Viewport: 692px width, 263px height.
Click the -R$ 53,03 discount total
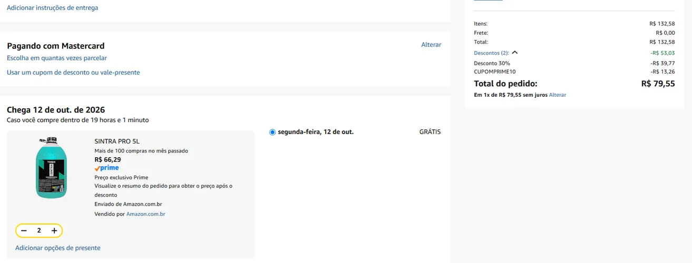[662, 53]
